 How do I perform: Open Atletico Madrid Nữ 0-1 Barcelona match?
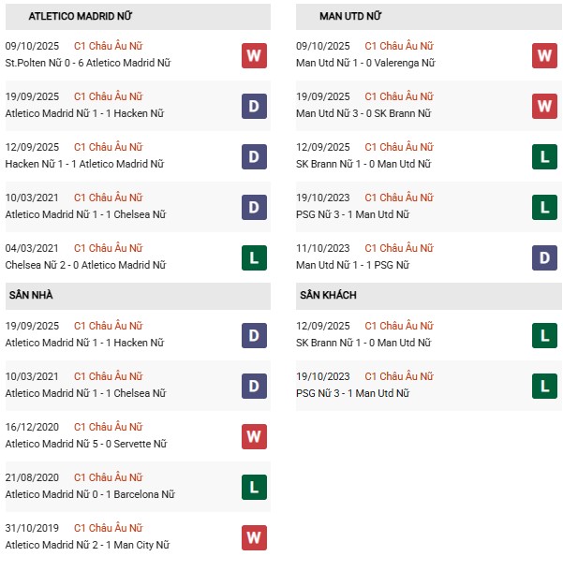click(x=92, y=494)
